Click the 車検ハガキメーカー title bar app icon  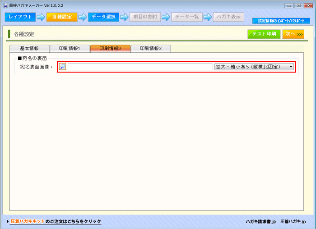point(5,5)
